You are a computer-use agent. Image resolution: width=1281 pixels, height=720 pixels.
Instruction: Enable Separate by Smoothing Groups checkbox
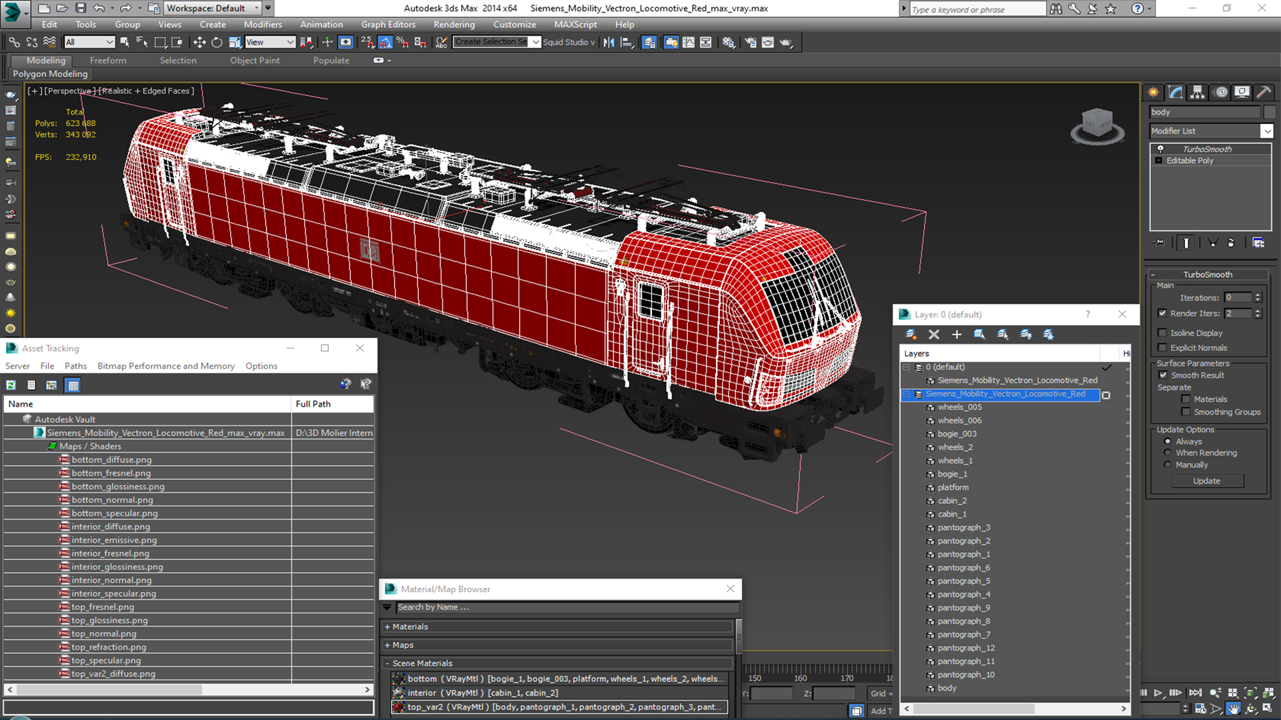tap(1186, 411)
